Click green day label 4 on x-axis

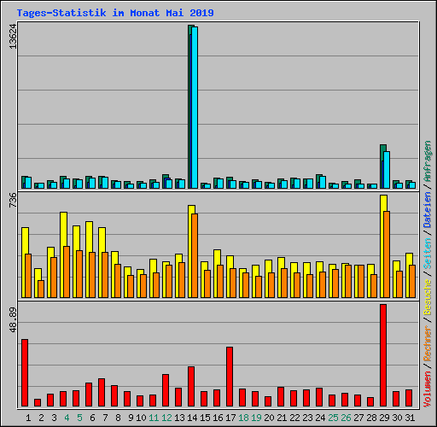coord(67,418)
